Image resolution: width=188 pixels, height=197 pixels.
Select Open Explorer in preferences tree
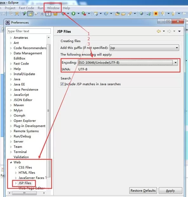(25, 121)
